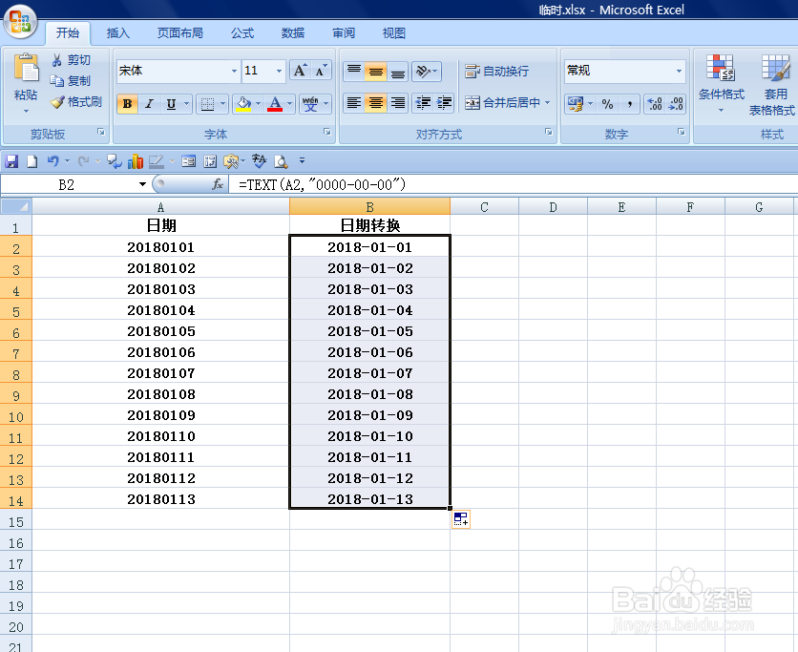Switch to 审阅 Review tab
The height and width of the screenshot is (652, 798).
tap(344, 33)
